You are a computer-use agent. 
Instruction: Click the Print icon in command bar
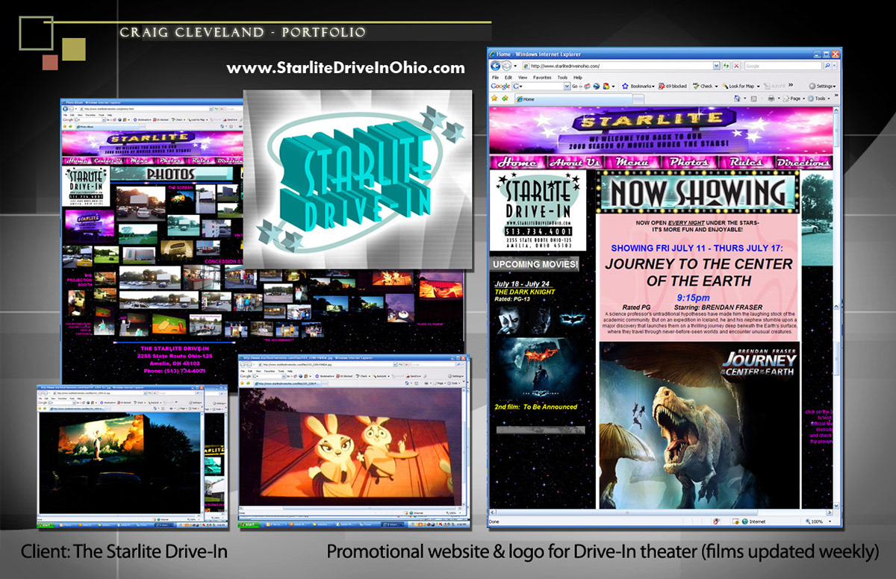[x=771, y=98]
